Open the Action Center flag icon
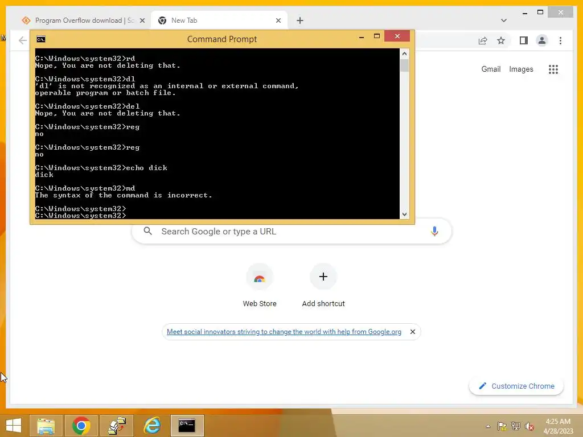 (x=502, y=426)
